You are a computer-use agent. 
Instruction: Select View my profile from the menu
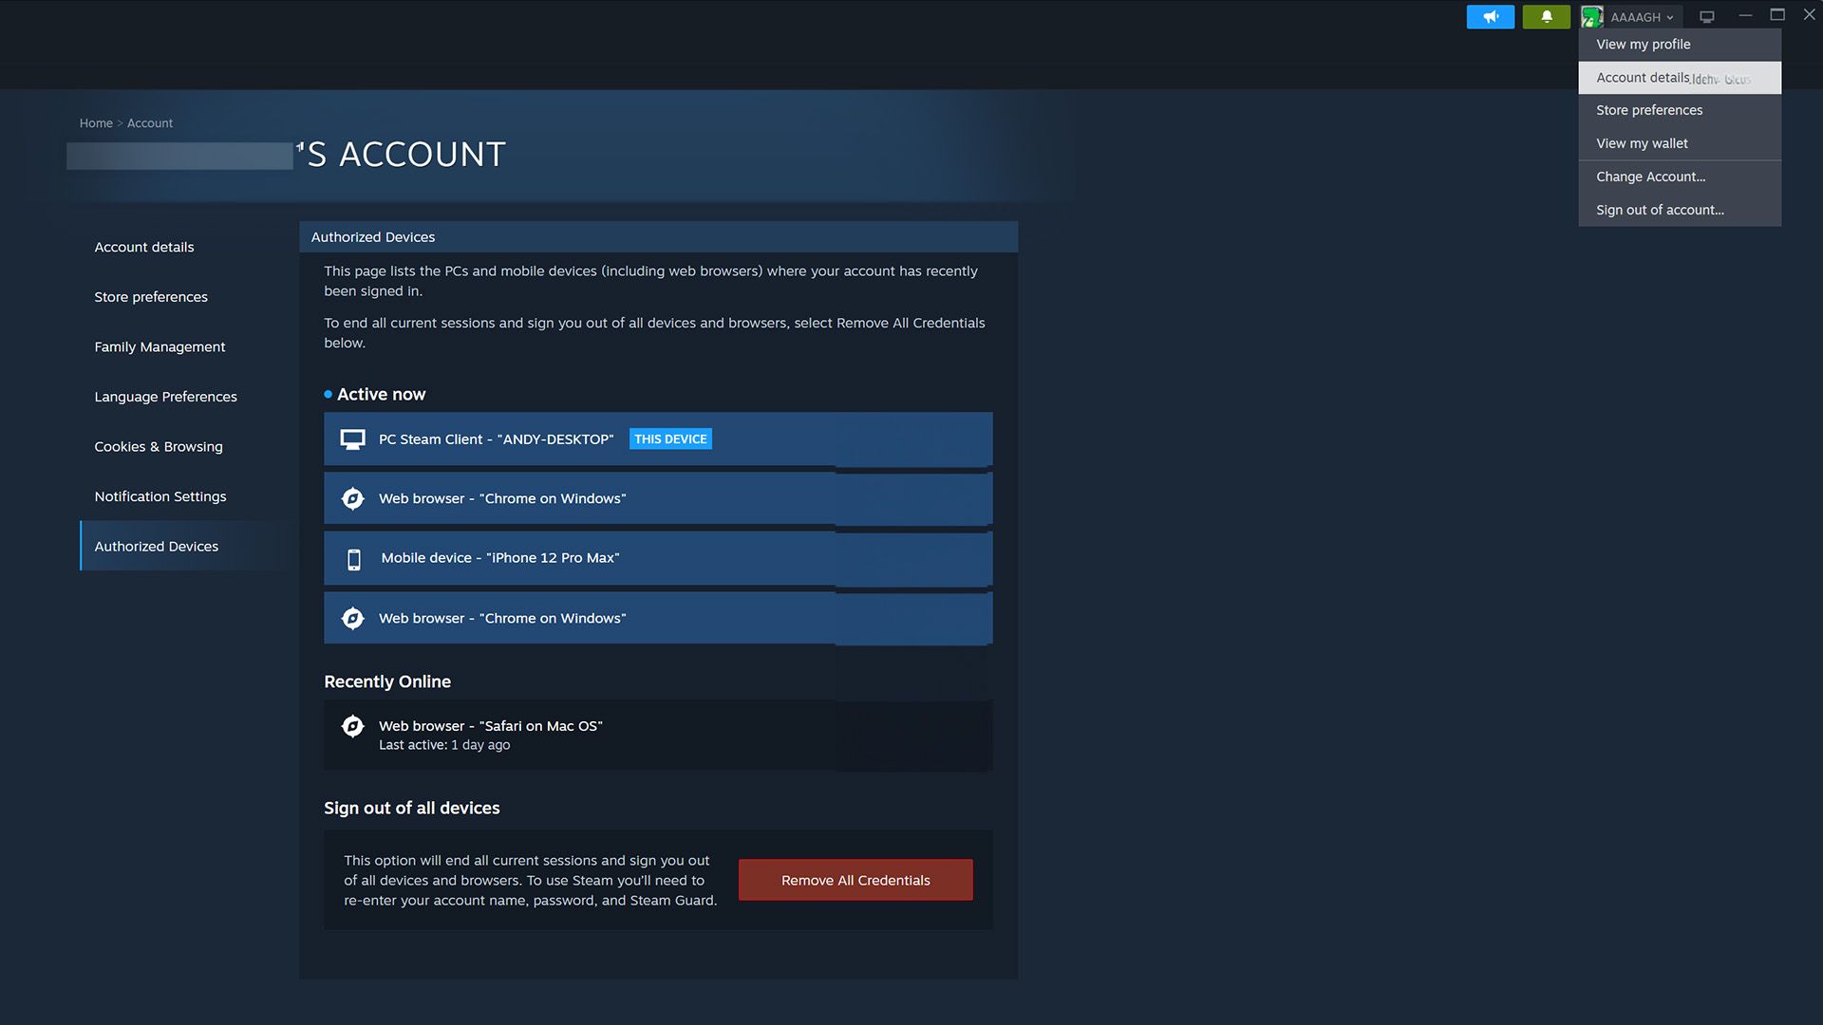click(x=1643, y=44)
